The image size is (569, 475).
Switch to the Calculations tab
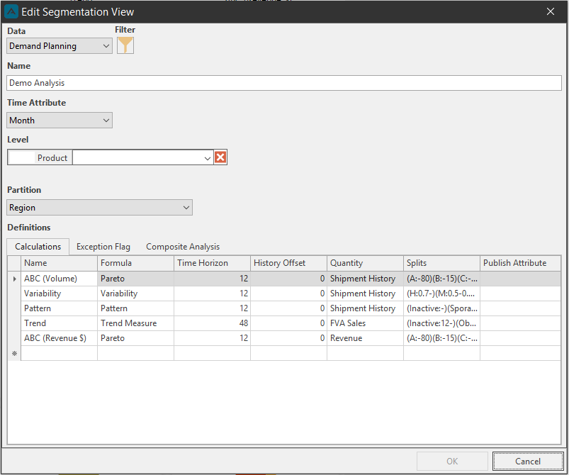tap(38, 247)
